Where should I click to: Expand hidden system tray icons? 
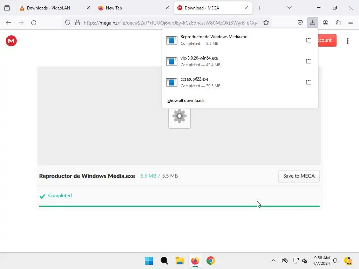pos(273,261)
